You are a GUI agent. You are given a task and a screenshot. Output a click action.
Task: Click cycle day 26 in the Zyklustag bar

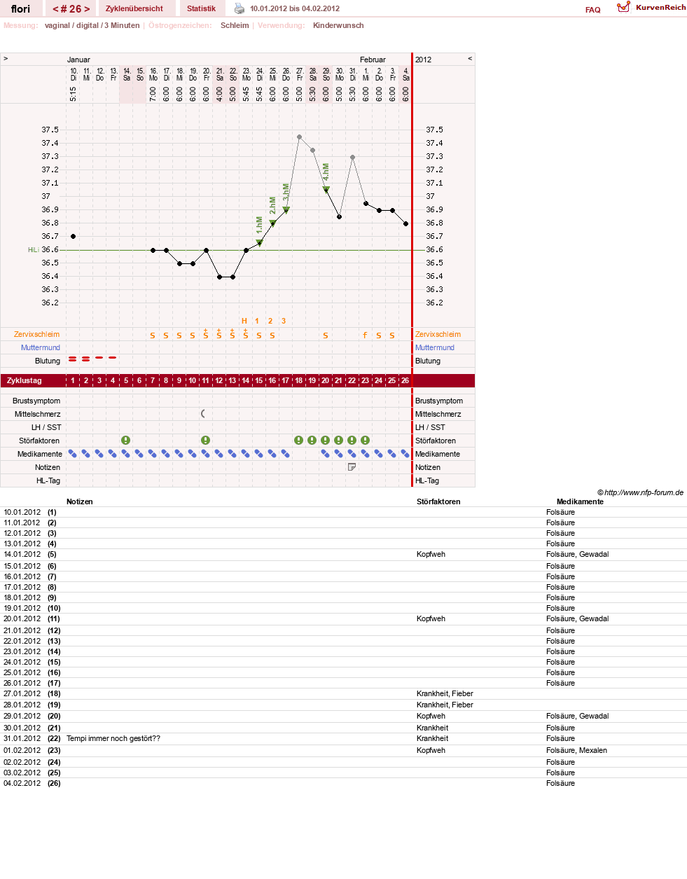[405, 380]
